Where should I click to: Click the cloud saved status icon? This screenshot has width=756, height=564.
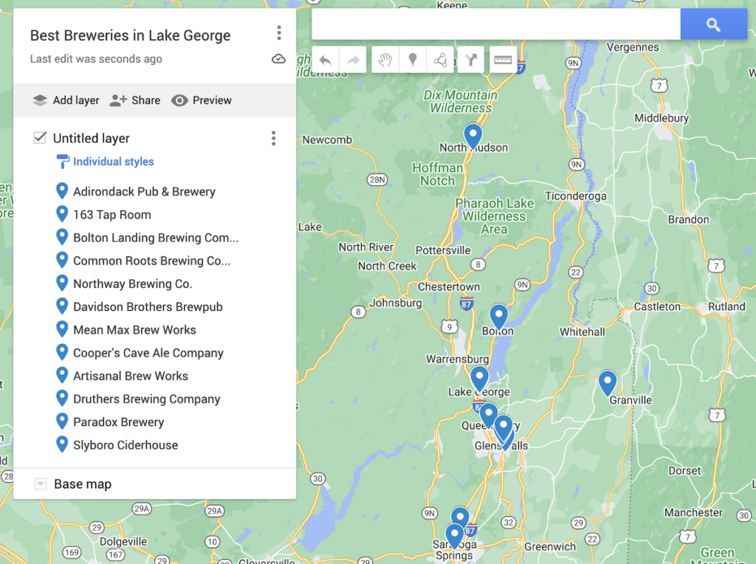[278, 59]
